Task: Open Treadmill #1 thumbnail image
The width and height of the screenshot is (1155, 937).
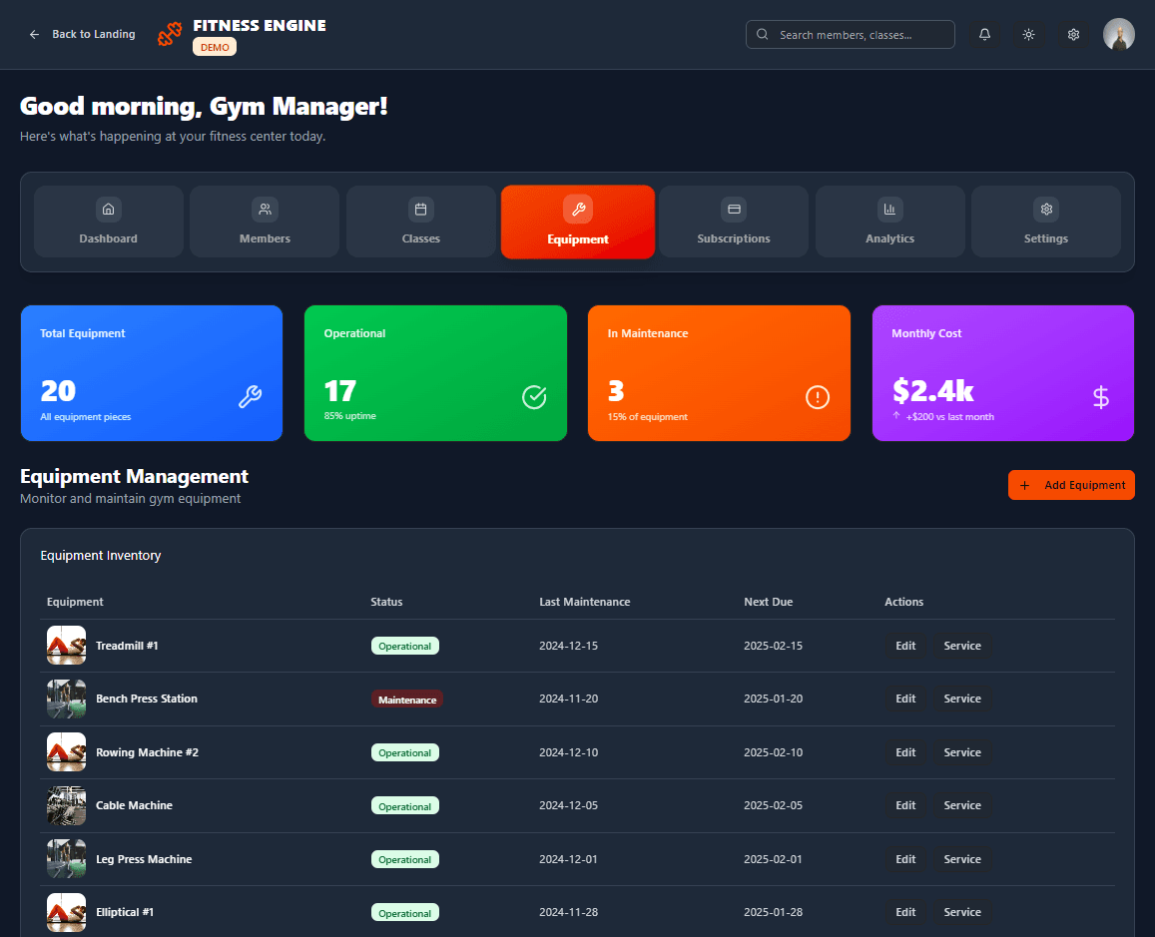Action: coord(66,646)
